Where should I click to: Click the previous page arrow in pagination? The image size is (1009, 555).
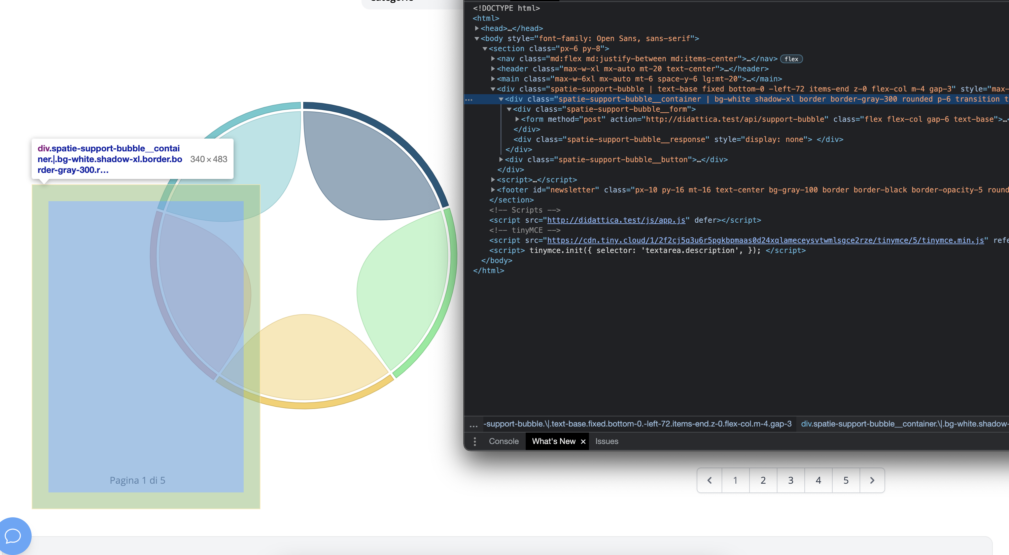pos(709,480)
